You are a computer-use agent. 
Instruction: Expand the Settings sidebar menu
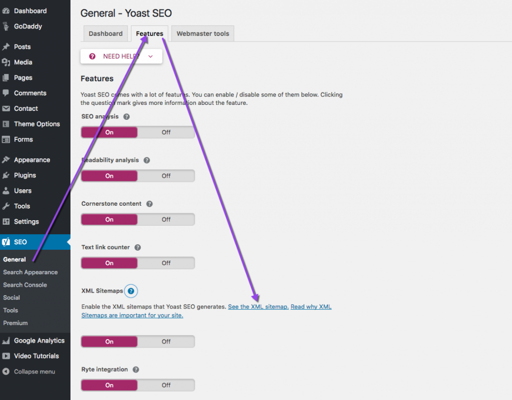pos(26,221)
